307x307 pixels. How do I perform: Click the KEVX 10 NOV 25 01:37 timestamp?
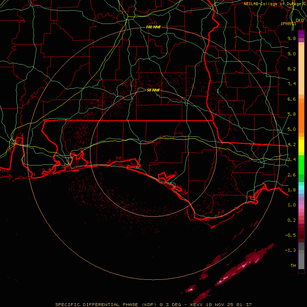(x=221, y=305)
